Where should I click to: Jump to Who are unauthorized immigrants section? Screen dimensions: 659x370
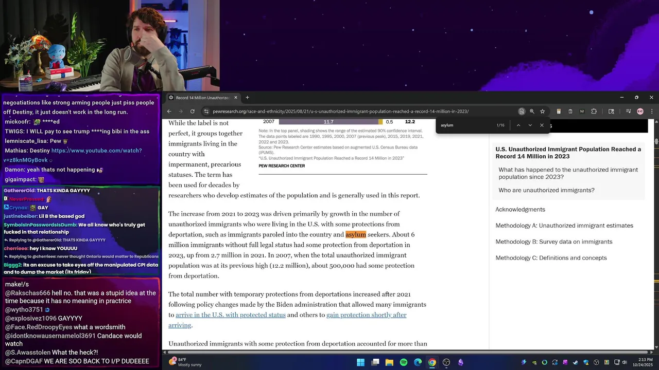[546, 190]
